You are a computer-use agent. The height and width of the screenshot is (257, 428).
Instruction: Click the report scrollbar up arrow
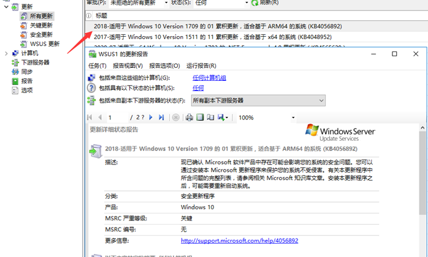[x=422, y=127]
